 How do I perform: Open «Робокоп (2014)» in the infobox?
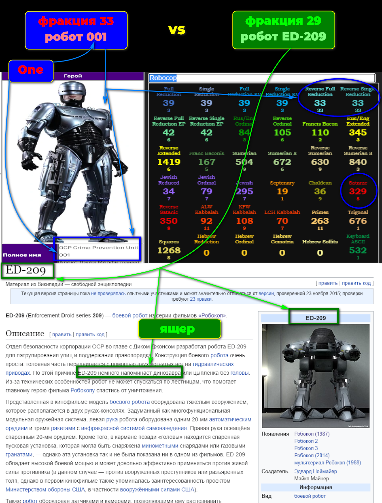click(x=312, y=456)
